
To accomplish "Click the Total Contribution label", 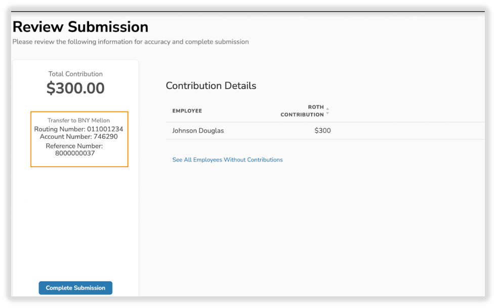I will click(x=75, y=74).
